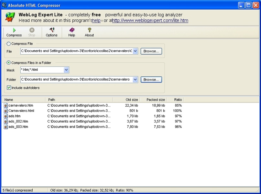
Task: Click the path cell of the ads.htm row
Action: pos(79,116)
